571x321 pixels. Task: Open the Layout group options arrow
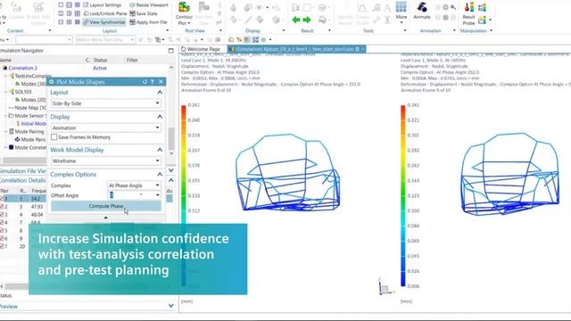[x=167, y=31]
